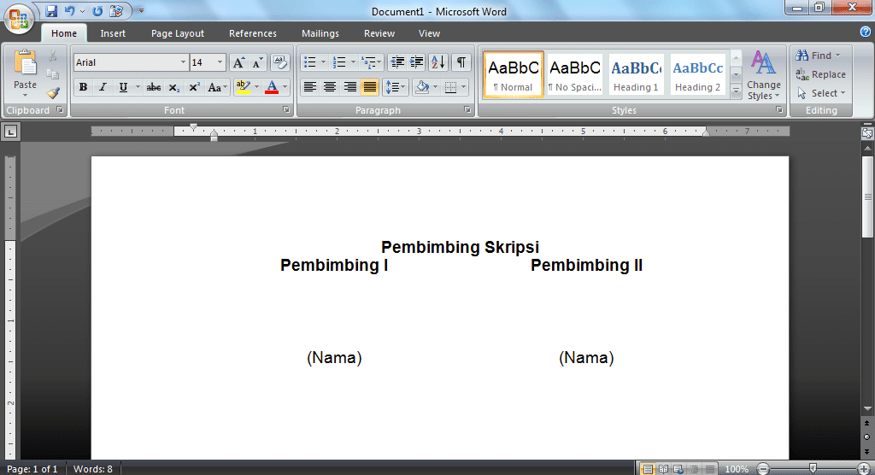The height and width of the screenshot is (475, 875).
Task: Click the Clear Formatting icon
Action: tap(280, 62)
